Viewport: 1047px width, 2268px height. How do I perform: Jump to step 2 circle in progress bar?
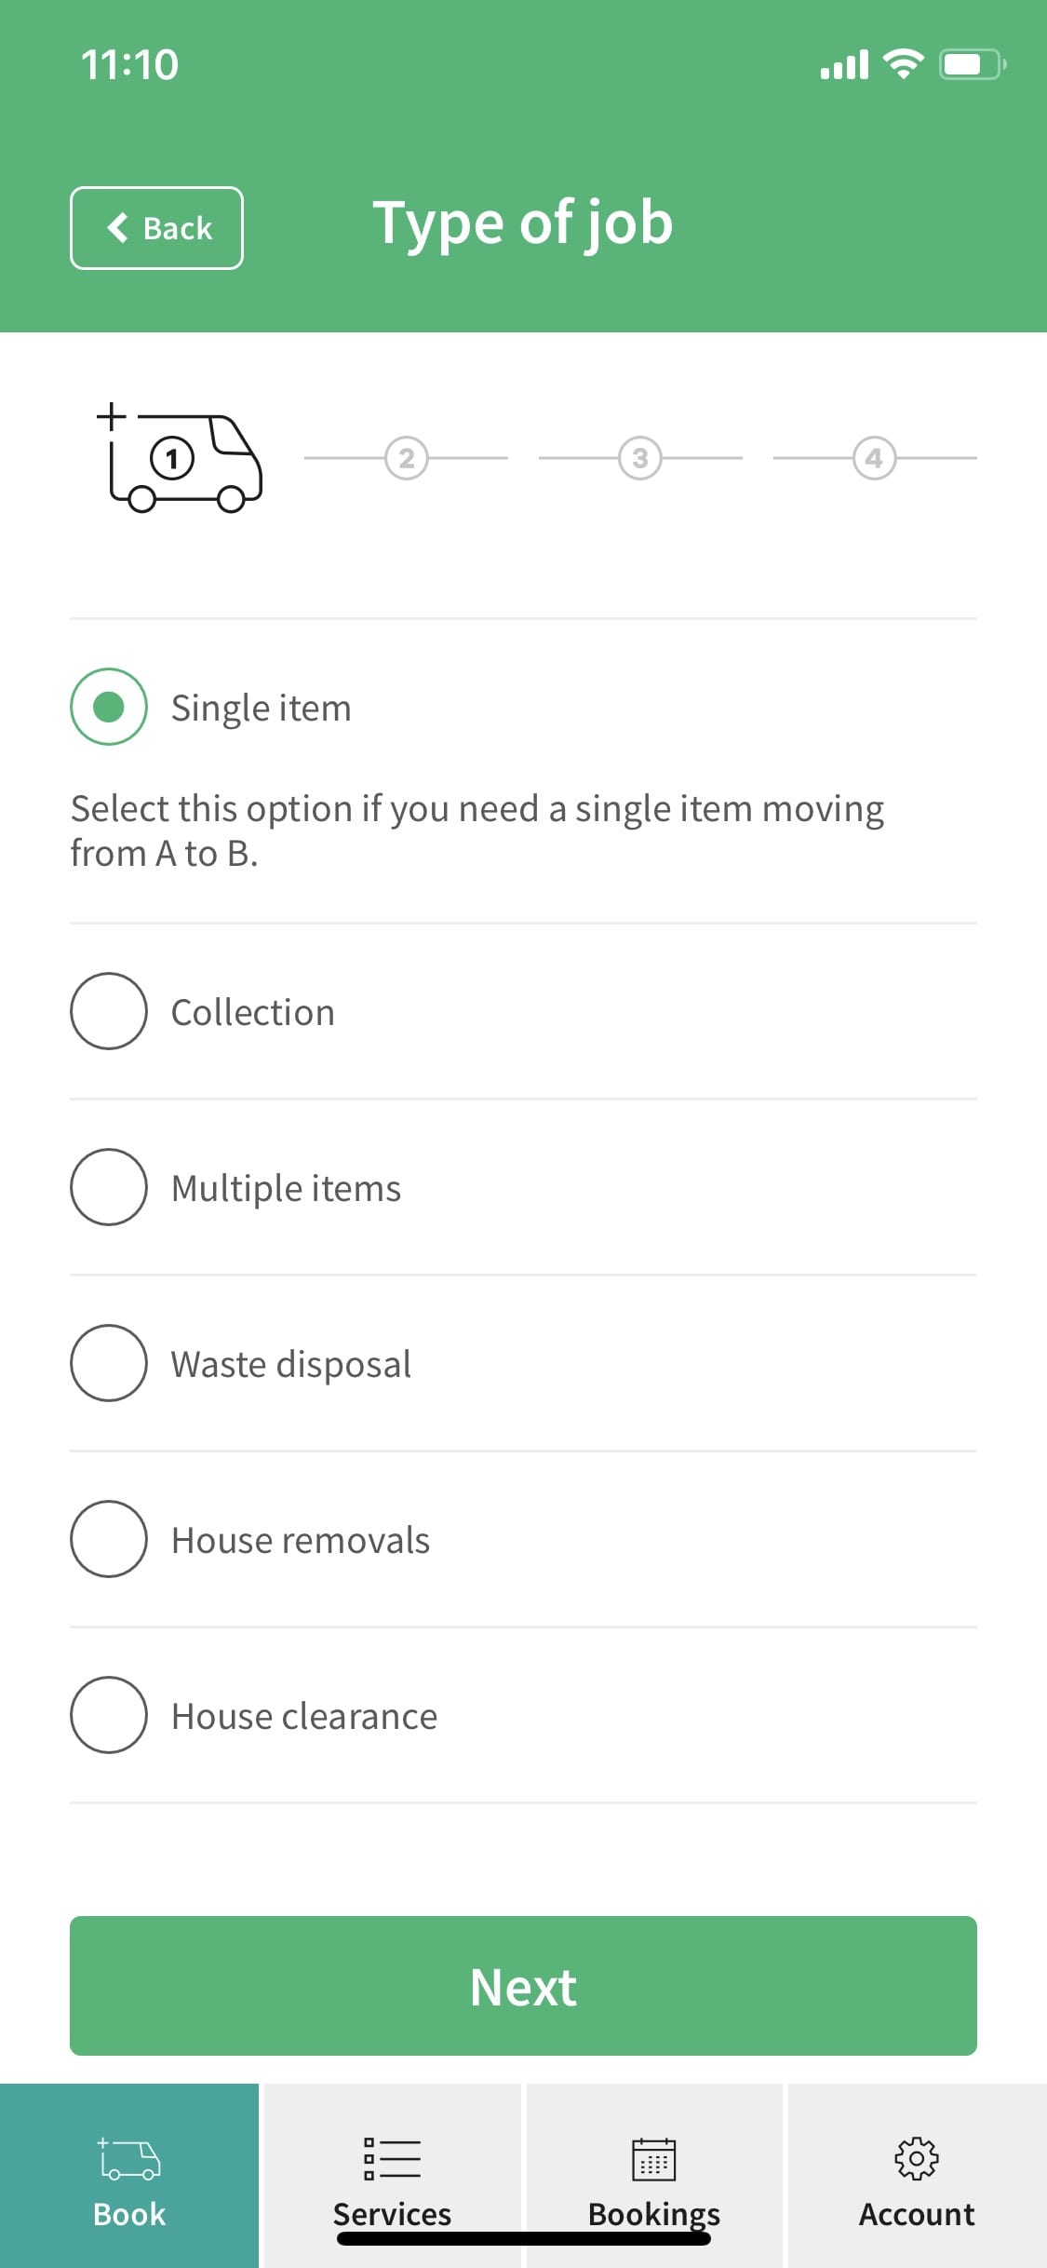pos(407,458)
